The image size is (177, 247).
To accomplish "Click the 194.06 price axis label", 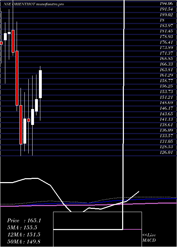I will 166,4.
